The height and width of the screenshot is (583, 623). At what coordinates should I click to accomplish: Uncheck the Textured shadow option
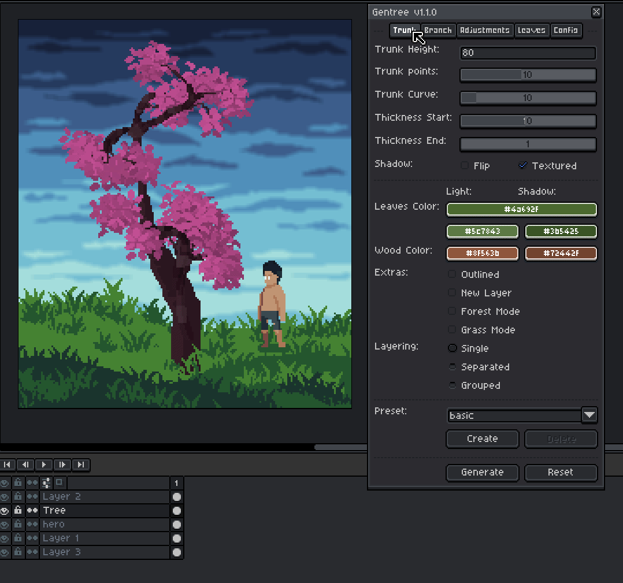pos(523,166)
